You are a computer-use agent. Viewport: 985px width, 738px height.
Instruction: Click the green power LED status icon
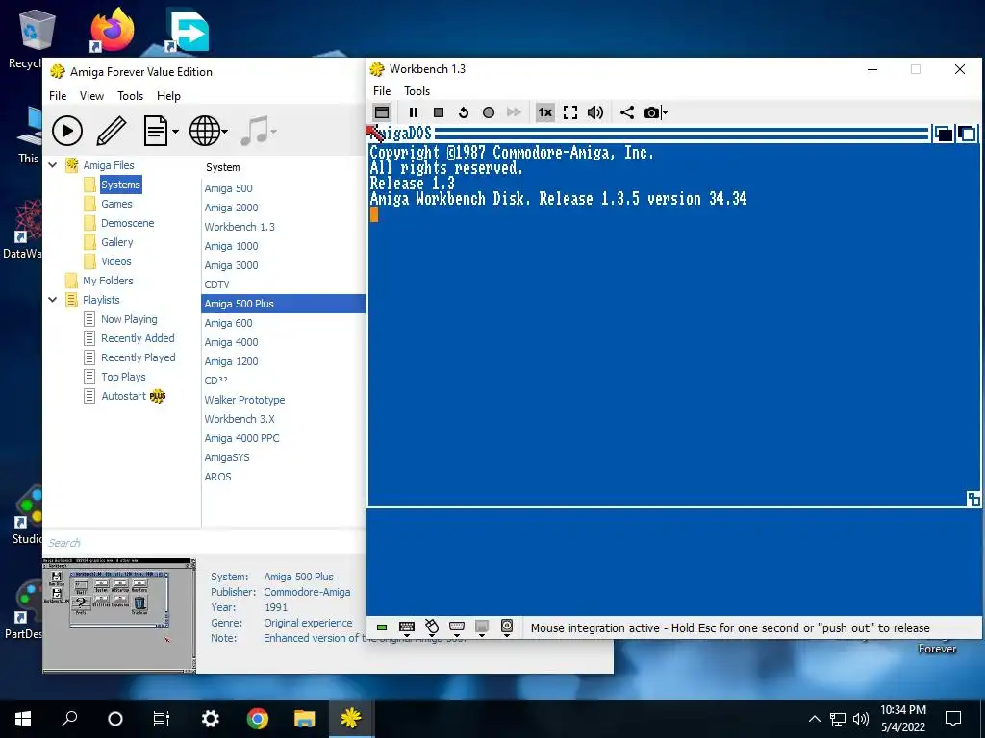(x=381, y=627)
